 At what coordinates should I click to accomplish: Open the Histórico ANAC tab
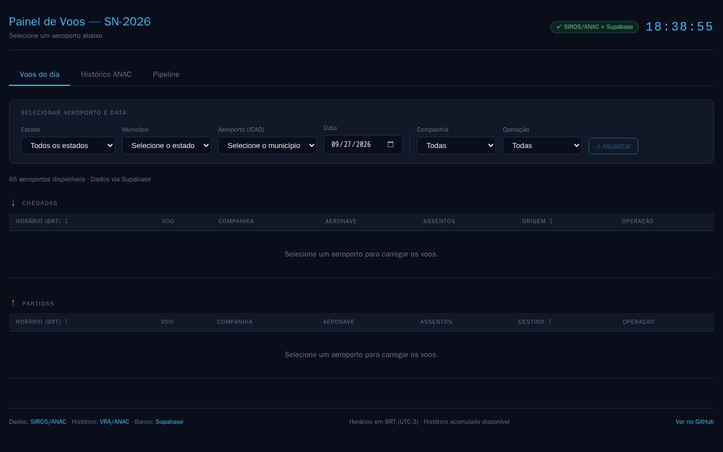click(106, 75)
